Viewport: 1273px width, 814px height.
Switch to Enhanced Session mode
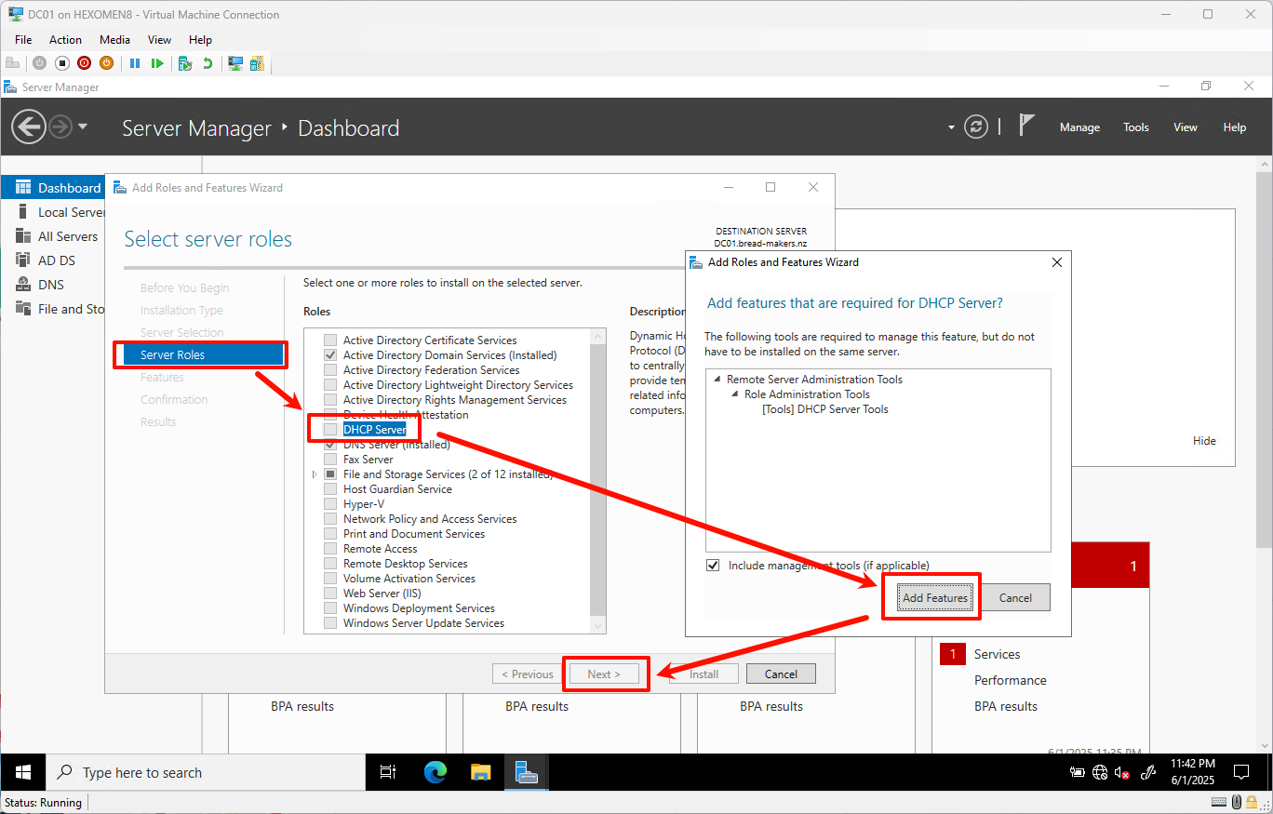234,62
